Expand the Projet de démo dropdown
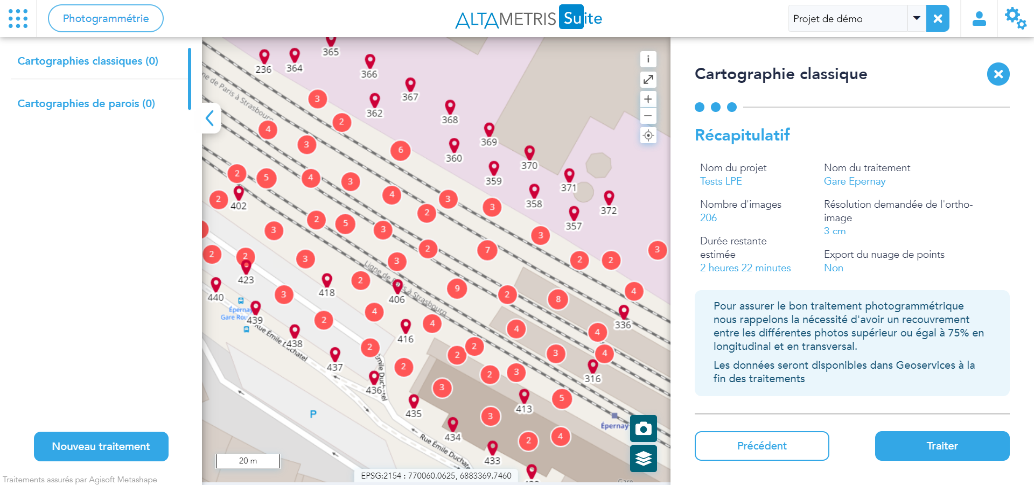This screenshot has width=1034, height=485. click(x=916, y=18)
